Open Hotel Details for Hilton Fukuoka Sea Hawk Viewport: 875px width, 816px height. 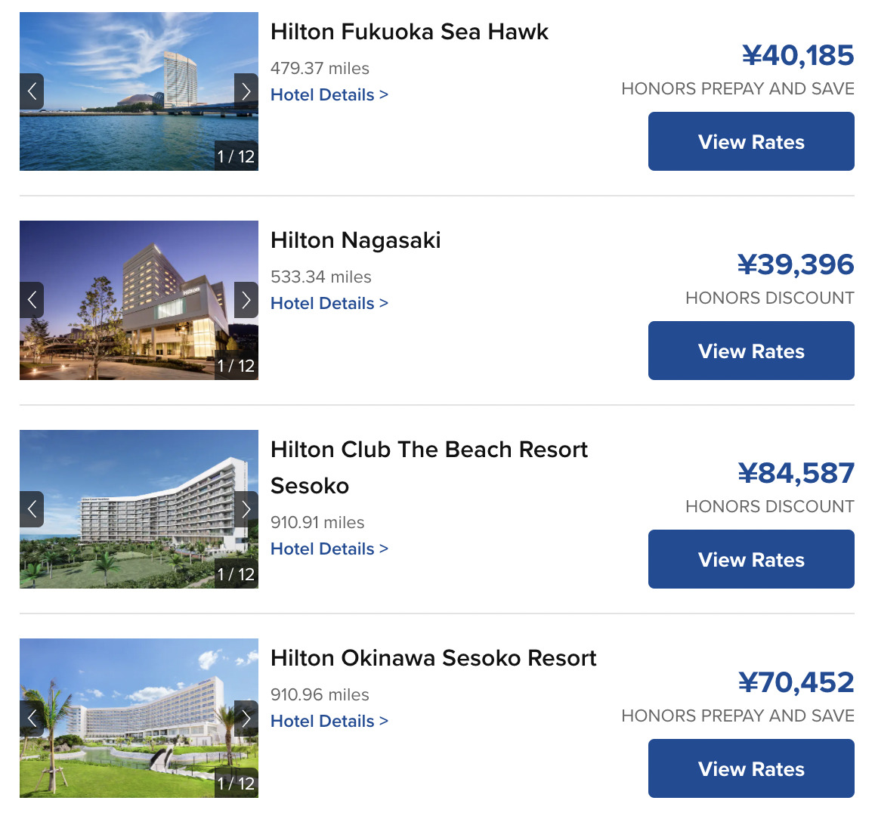tap(329, 94)
